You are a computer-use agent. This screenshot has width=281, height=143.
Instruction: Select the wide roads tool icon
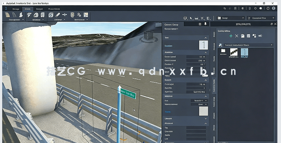[7, 15]
